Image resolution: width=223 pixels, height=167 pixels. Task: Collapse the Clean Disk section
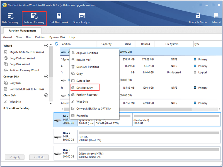[x=46, y=95]
